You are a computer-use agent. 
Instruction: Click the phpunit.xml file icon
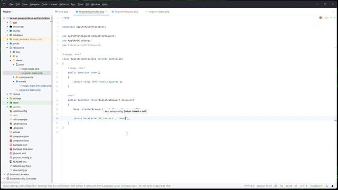pos(11,153)
